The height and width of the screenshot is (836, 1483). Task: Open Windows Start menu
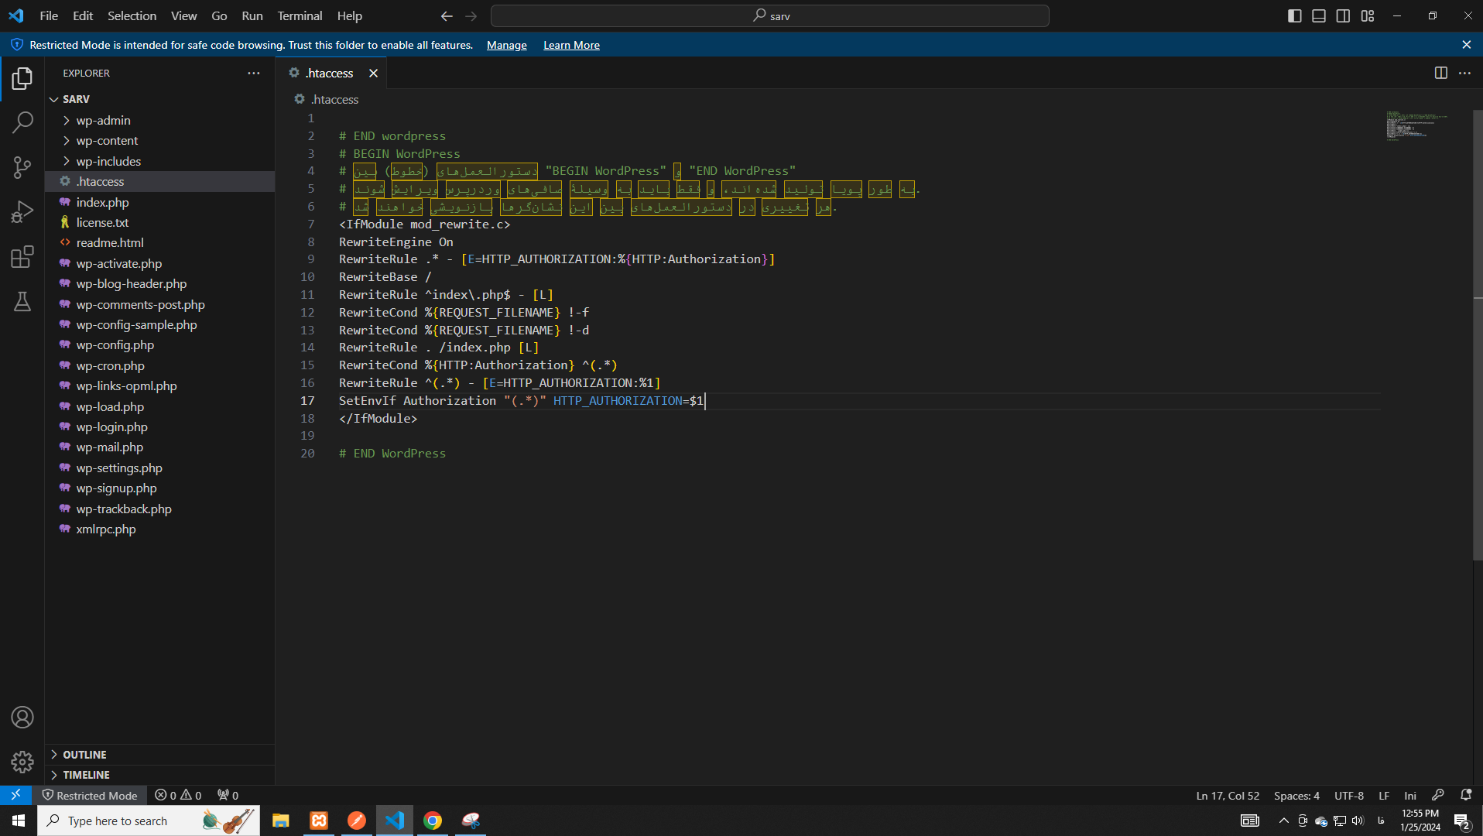19,821
